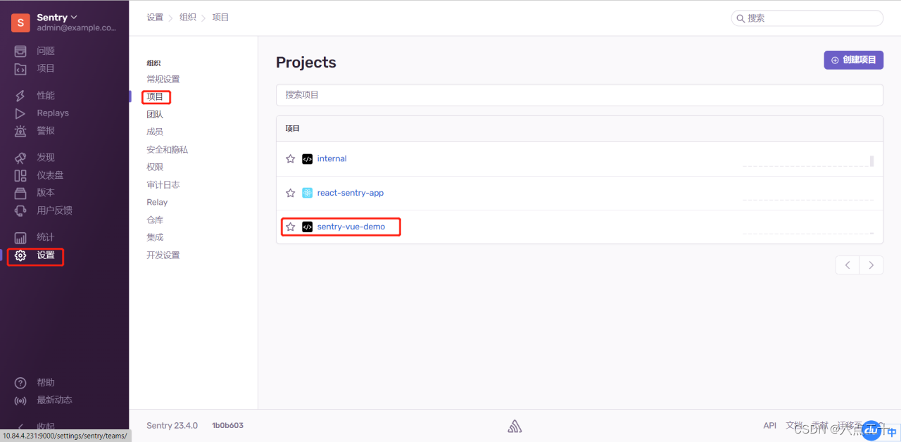Star the internal project
This screenshot has width=901, height=442.
tap(290, 159)
